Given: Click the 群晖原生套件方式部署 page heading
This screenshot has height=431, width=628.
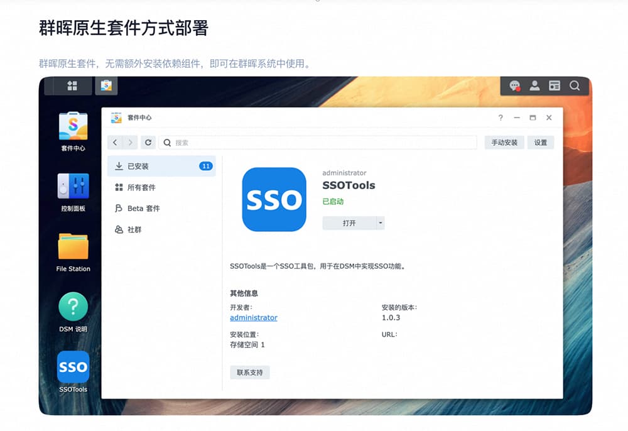Looking at the screenshot, I should (124, 28).
